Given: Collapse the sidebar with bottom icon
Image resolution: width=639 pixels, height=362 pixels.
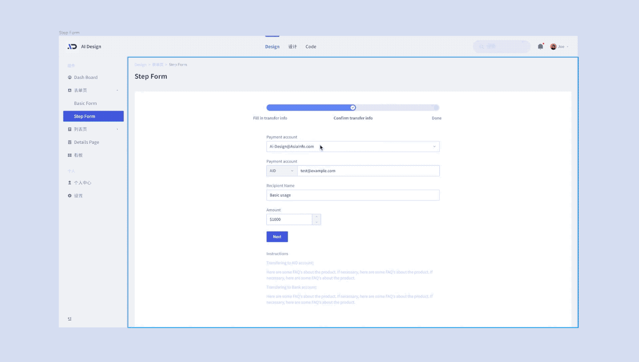Looking at the screenshot, I should (70, 319).
